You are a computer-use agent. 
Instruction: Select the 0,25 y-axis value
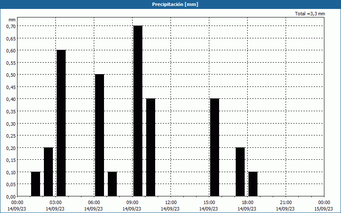[11, 135]
